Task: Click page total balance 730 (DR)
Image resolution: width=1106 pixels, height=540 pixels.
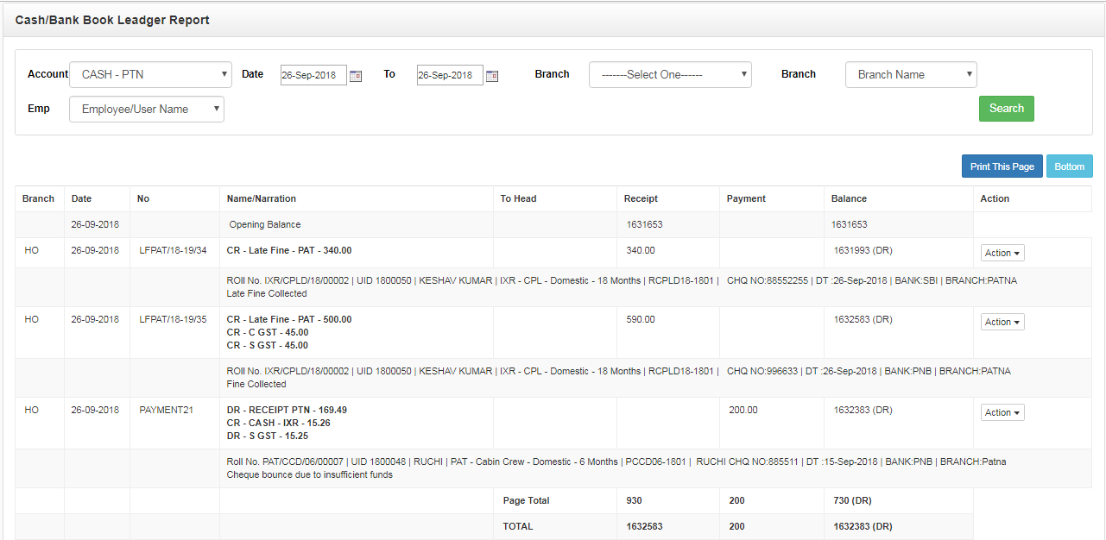Action: tap(853, 500)
